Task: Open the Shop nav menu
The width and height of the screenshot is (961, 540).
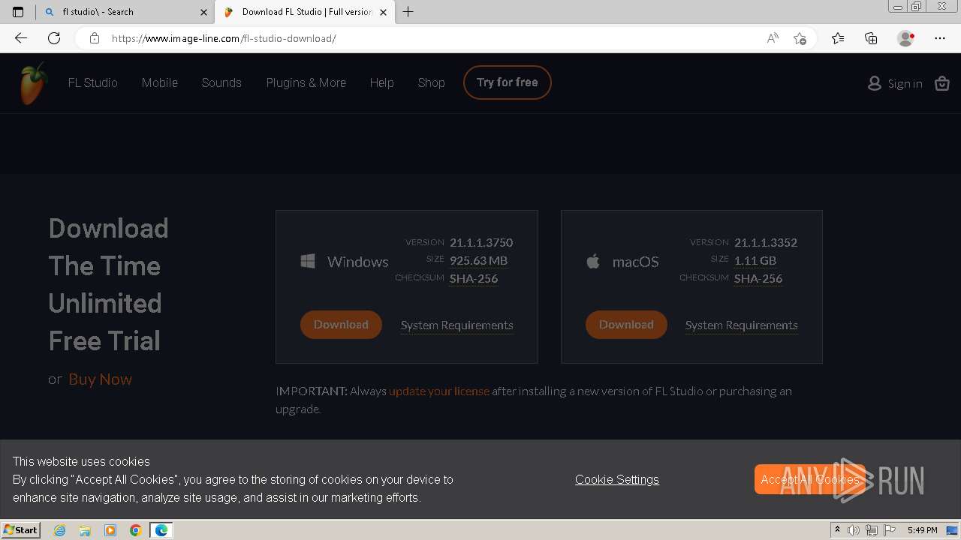Action: point(432,82)
